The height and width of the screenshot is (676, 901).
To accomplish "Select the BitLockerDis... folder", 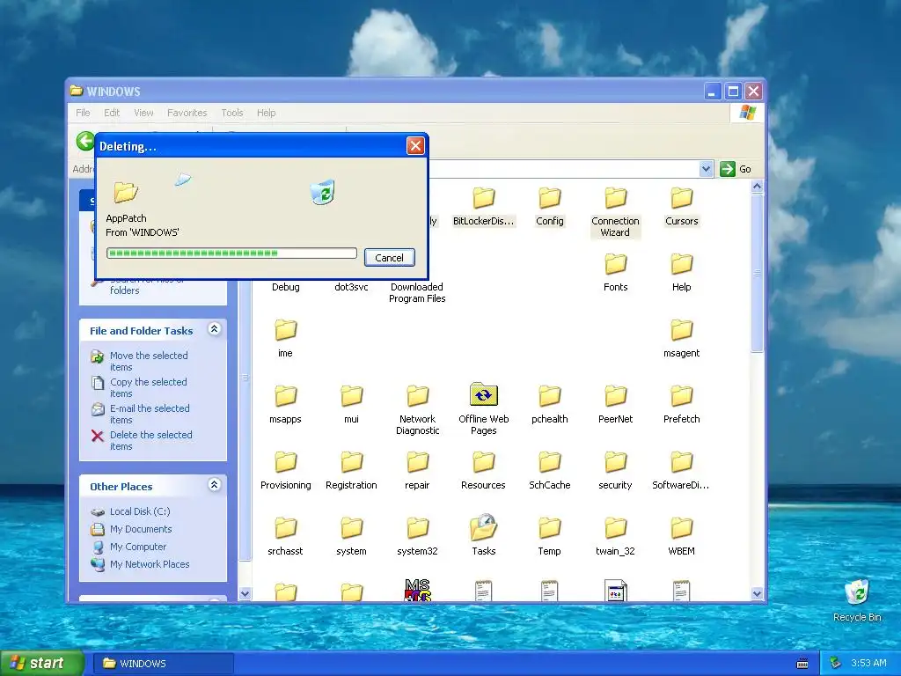I will pyautogui.click(x=483, y=207).
